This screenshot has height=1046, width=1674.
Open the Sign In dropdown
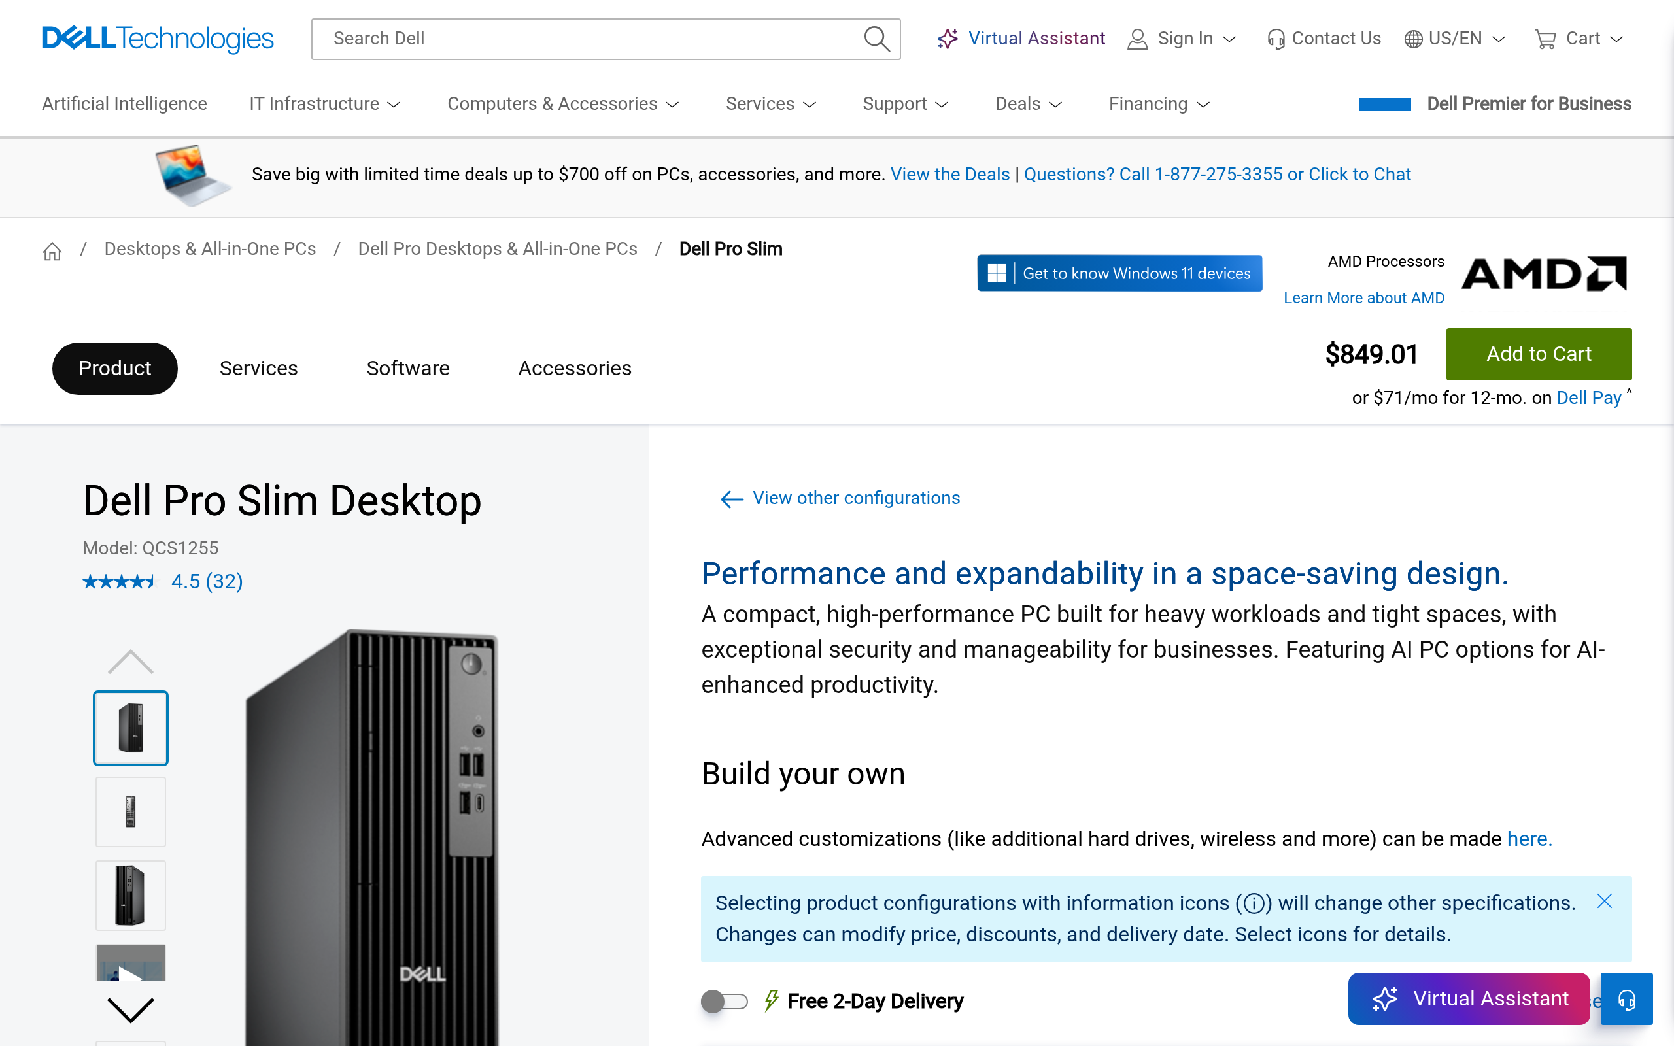click(x=1182, y=39)
